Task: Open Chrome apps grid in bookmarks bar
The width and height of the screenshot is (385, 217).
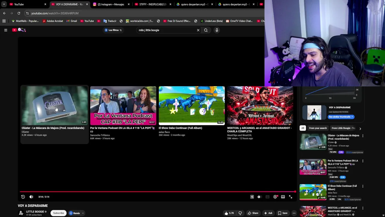Action: pyautogui.click(x=4, y=21)
